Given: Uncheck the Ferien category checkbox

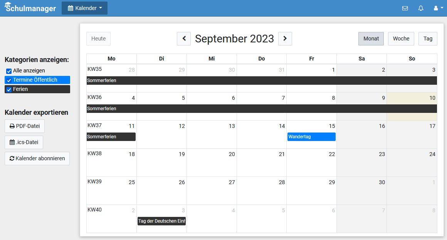Looking at the screenshot, I should click(9, 89).
